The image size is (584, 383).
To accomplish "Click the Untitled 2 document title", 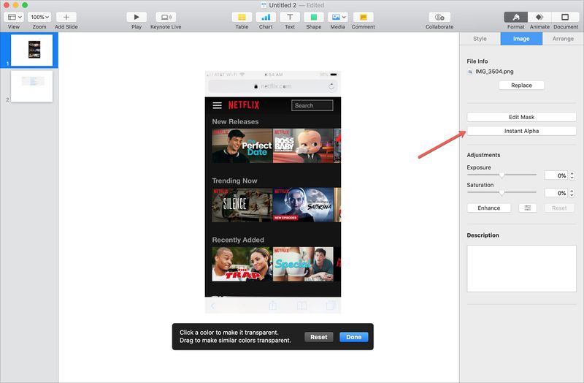I will [283, 5].
